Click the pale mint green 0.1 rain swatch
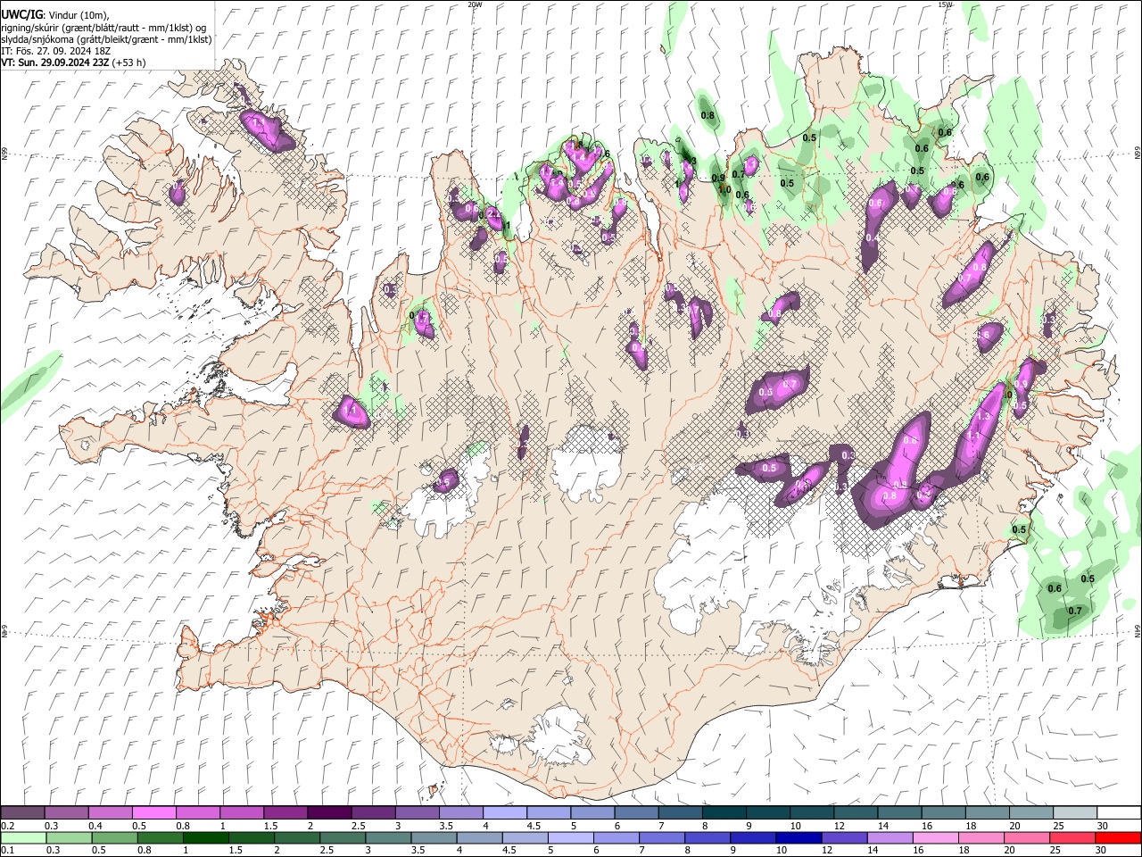The width and height of the screenshot is (1142, 857). [x=22, y=837]
